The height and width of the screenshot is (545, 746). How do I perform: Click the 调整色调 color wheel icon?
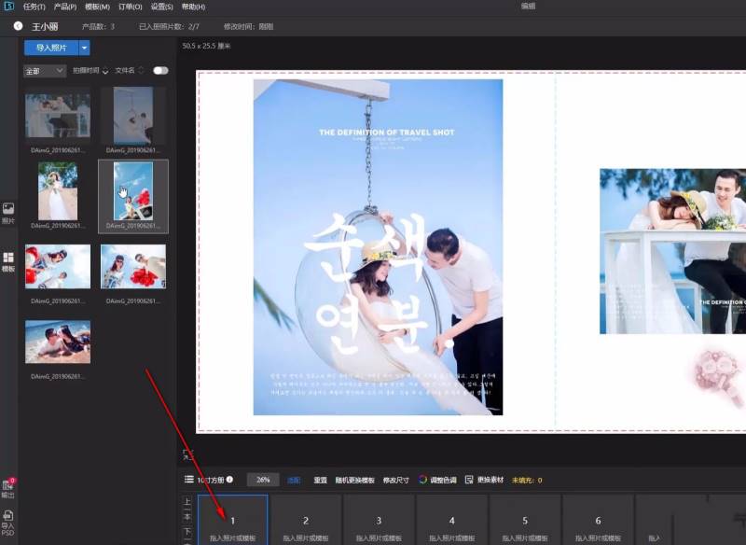point(422,480)
